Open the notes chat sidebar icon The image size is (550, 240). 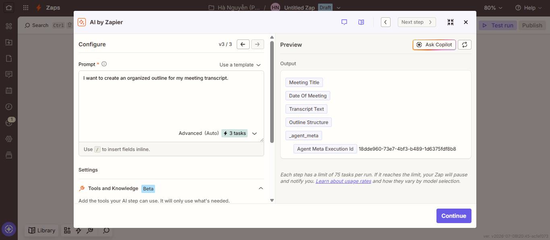8,74
